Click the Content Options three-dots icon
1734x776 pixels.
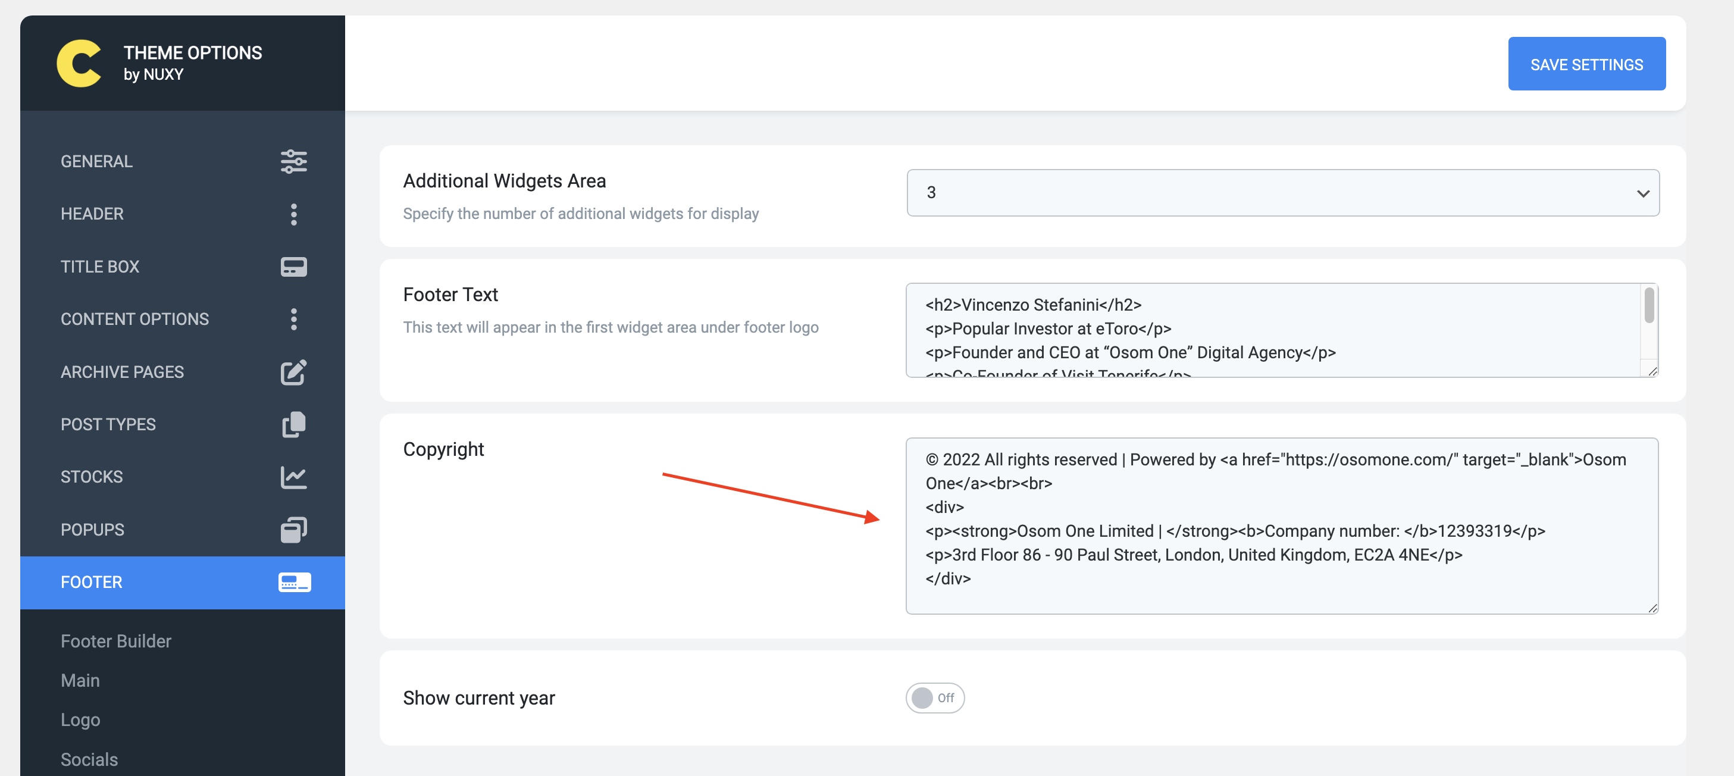(293, 319)
